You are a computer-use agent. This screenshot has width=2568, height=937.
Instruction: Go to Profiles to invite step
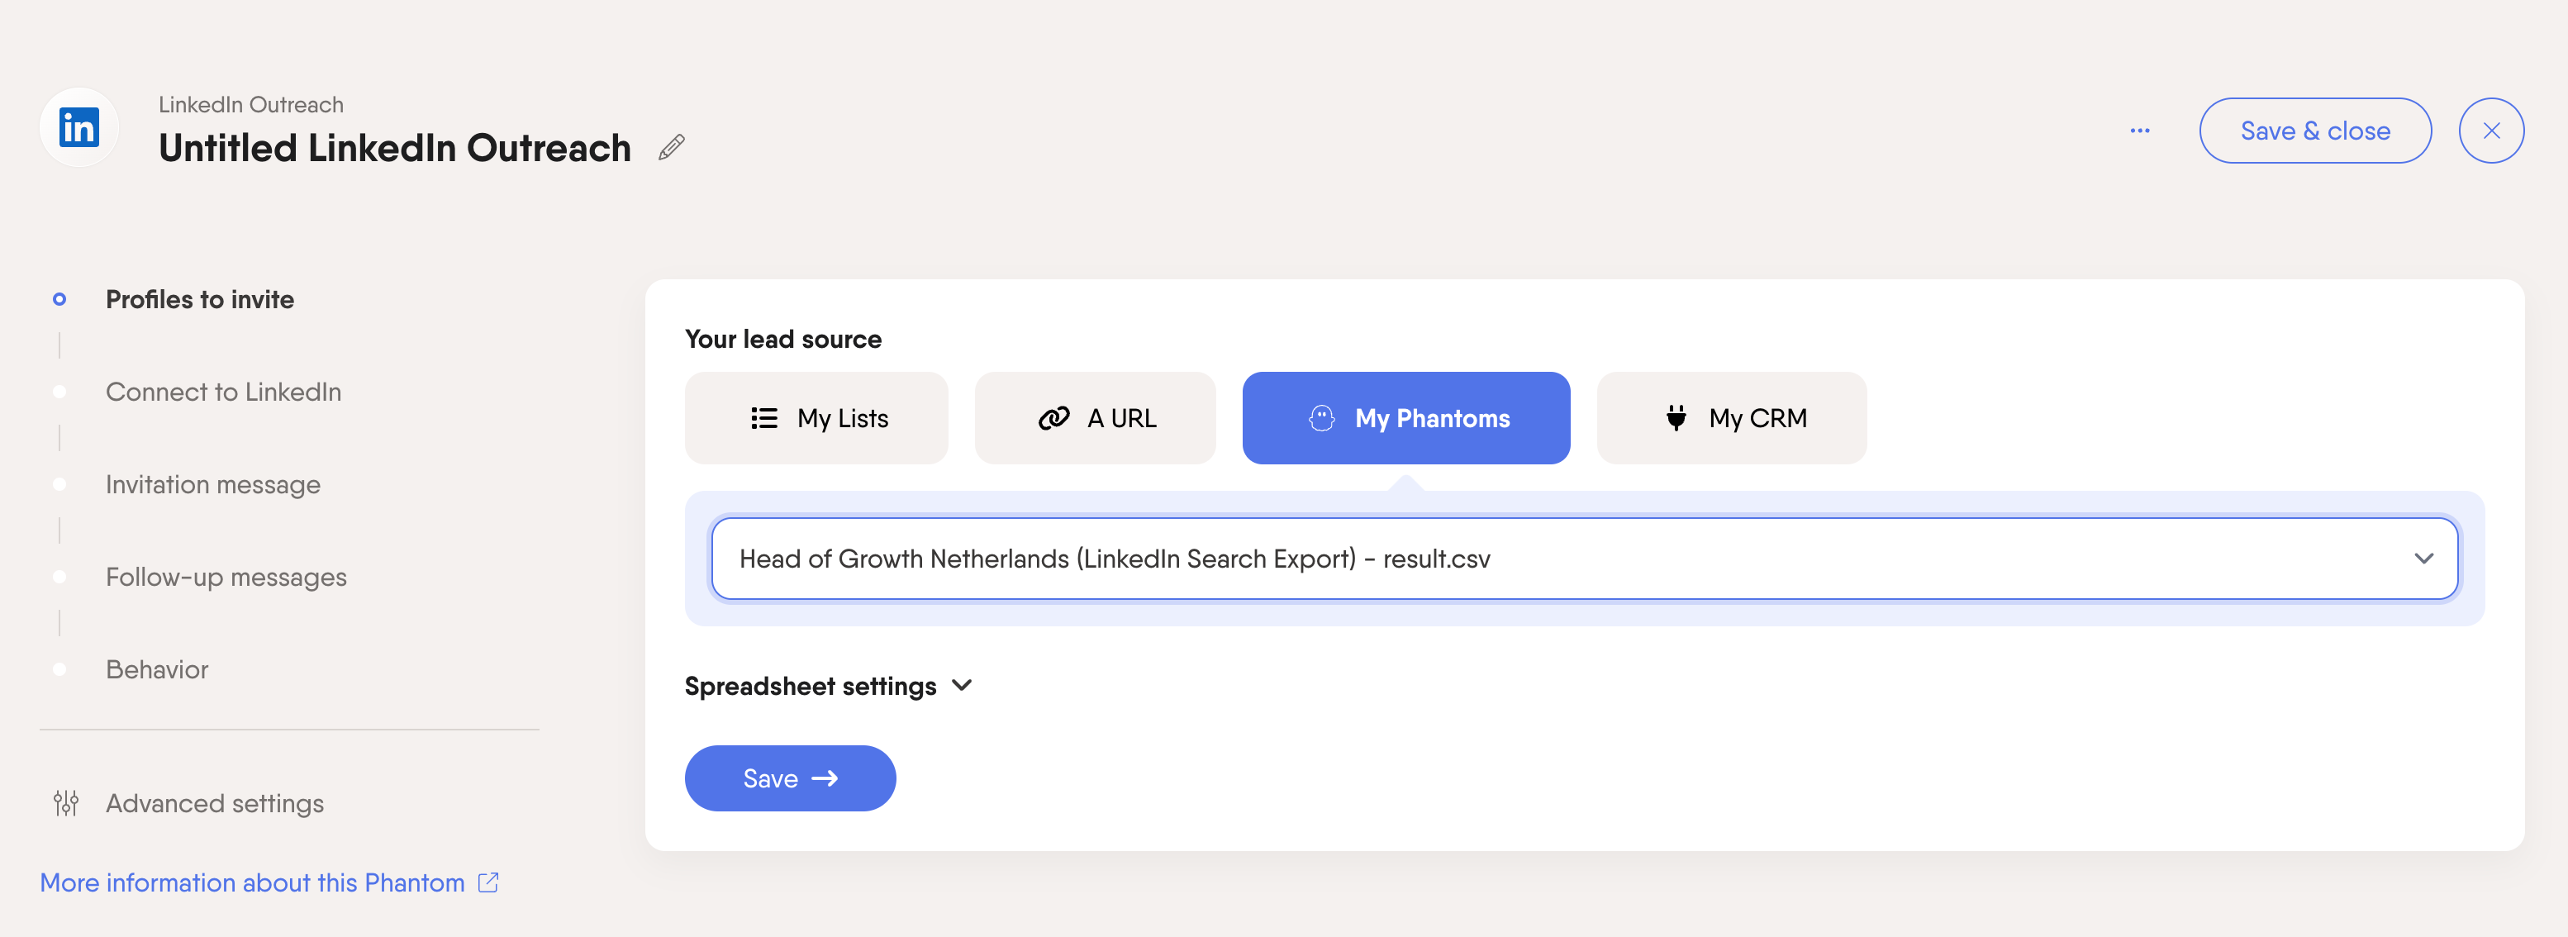click(199, 299)
